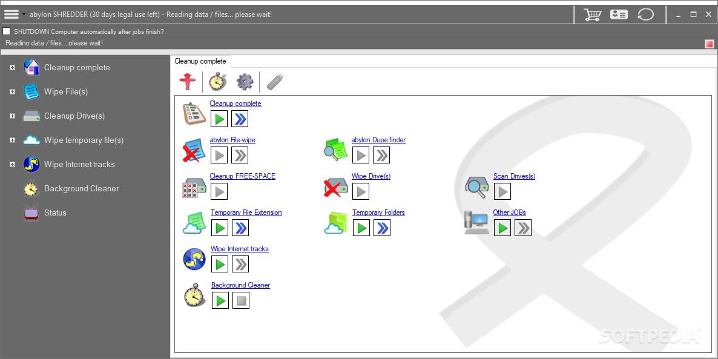Open the hamburger main menu

(12, 14)
